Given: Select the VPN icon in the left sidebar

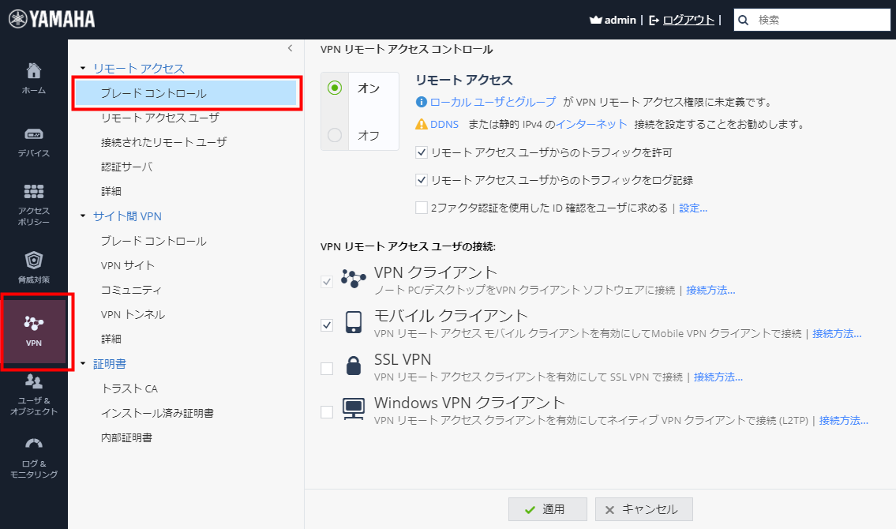Looking at the screenshot, I should pyautogui.click(x=33, y=328).
